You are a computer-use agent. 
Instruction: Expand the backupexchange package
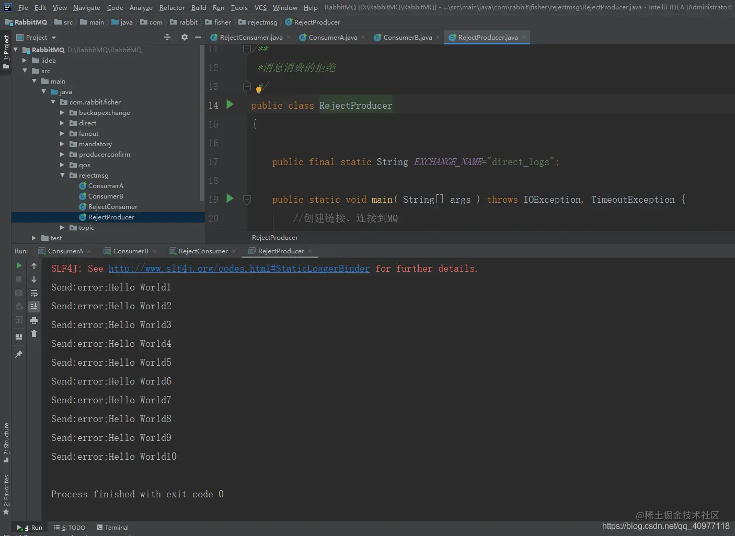(62, 112)
